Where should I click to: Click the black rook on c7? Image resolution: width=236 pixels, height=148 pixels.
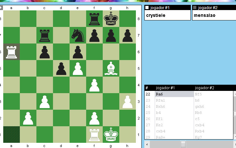click(45, 36)
